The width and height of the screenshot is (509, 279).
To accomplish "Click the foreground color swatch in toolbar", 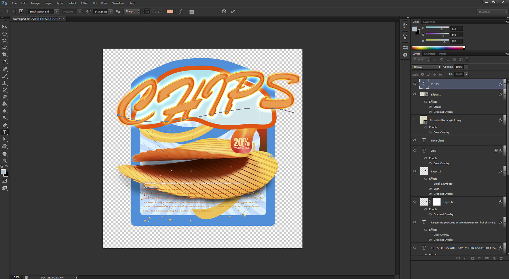I will (x=3, y=172).
